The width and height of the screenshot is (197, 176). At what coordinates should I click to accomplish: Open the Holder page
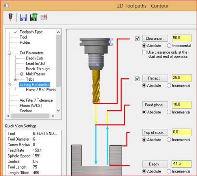pos(25,43)
